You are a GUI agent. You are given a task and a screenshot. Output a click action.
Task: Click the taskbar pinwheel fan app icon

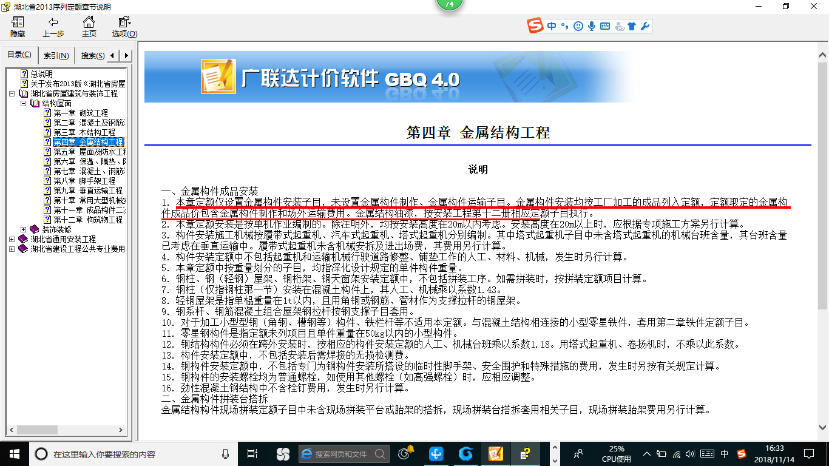pos(283,453)
